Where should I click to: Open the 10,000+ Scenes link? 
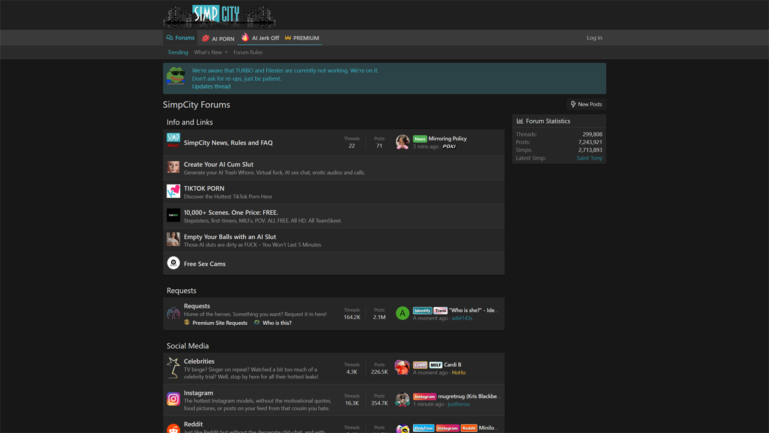pyautogui.click(x=231, y=212)
